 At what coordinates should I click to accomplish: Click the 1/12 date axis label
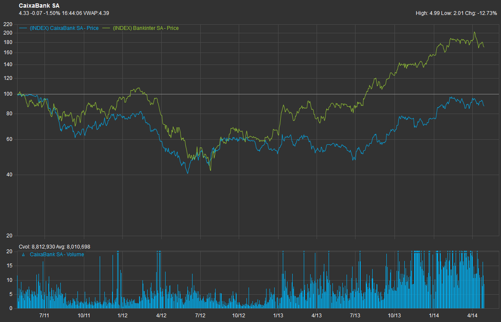[x=122, y=315]
